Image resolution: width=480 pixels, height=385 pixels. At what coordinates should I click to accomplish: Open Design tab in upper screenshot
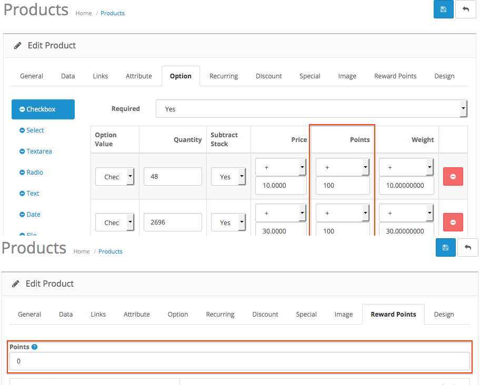pos(444,76)
